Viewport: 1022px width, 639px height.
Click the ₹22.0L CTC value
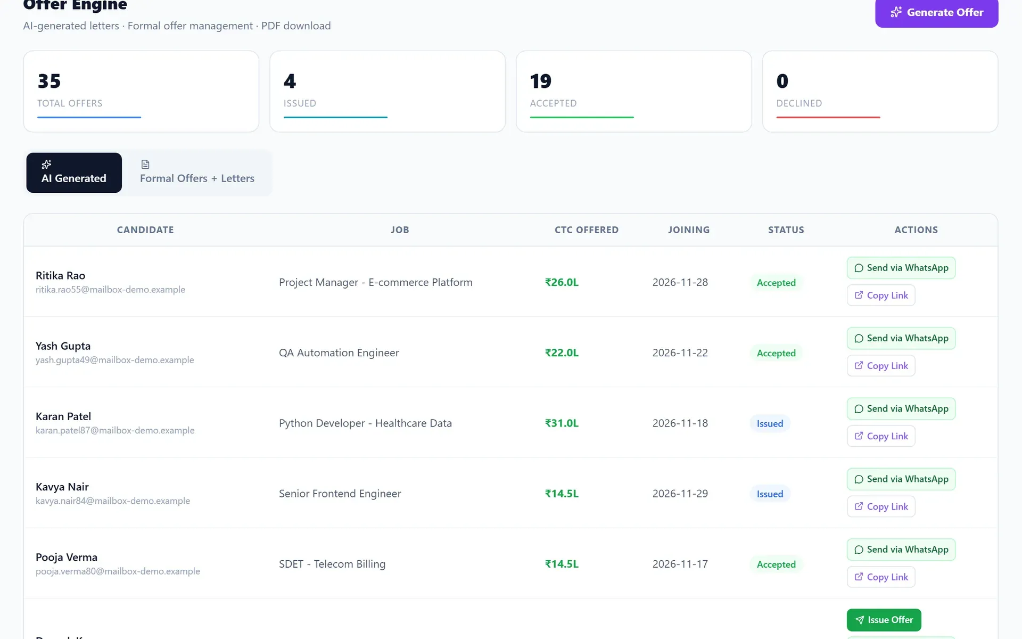tap(562, 353)
